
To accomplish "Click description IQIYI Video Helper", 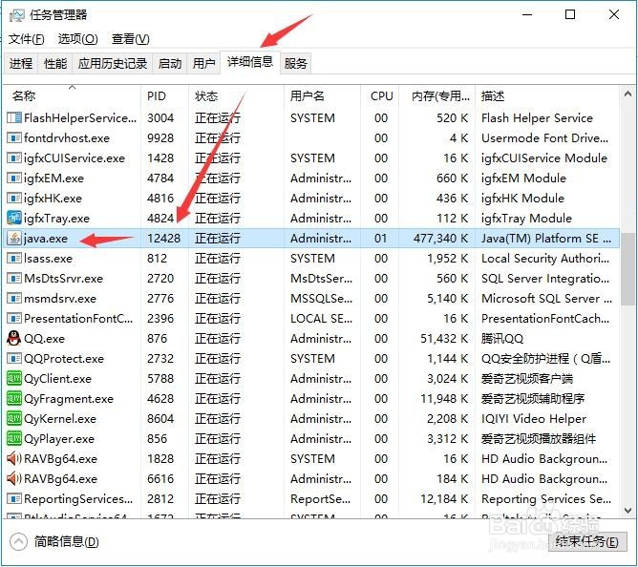I will pyautogui.click(x=534, y=418).
